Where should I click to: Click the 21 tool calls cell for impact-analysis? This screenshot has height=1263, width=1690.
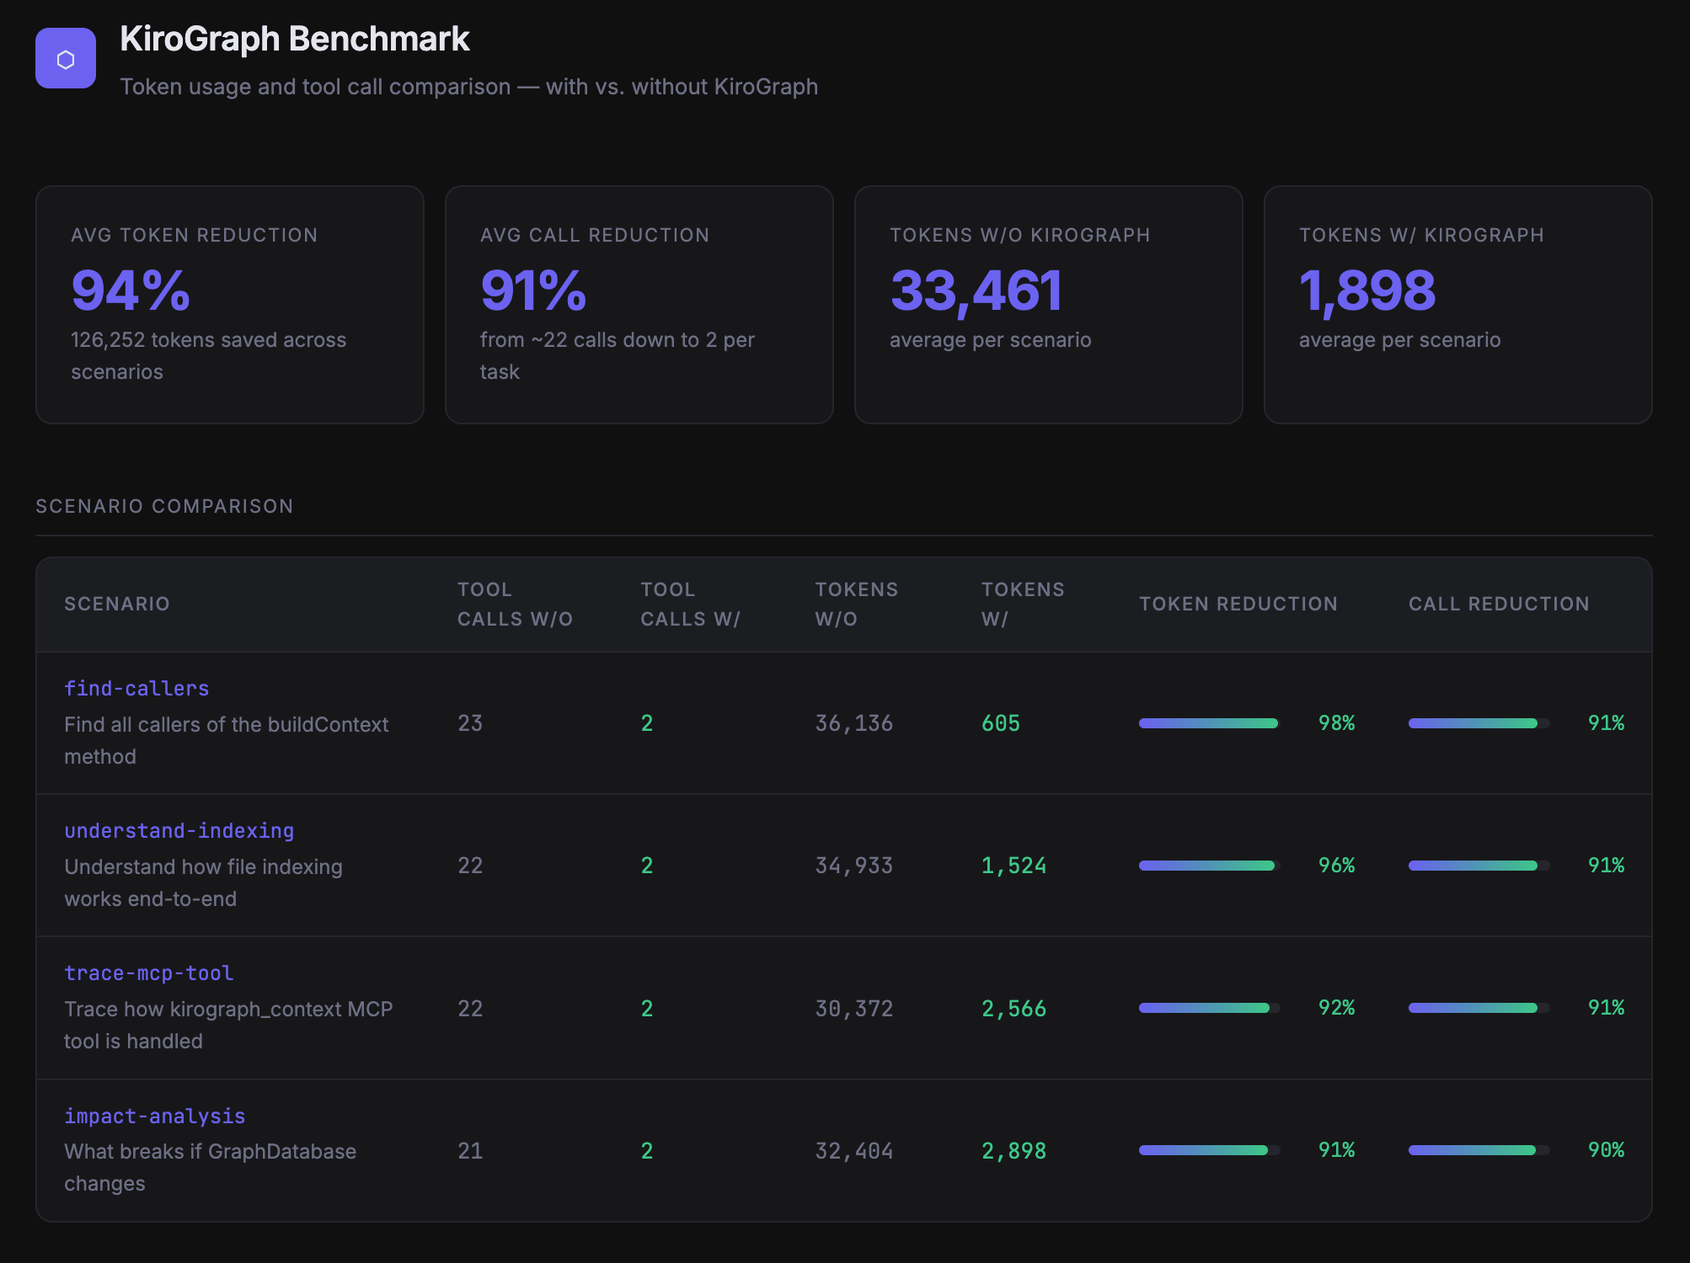(x=470, y=1151)
